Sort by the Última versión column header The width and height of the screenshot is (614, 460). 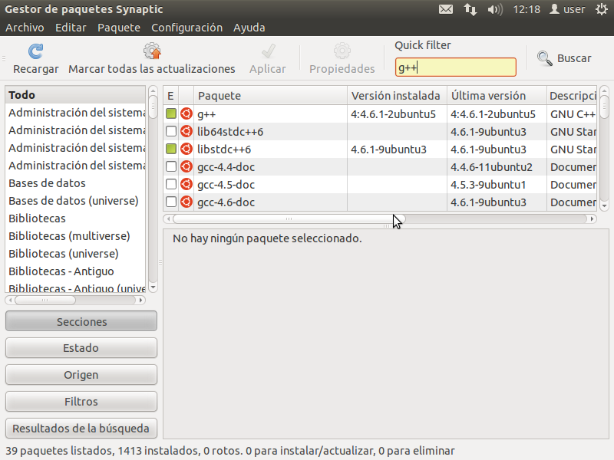[497, 95]
